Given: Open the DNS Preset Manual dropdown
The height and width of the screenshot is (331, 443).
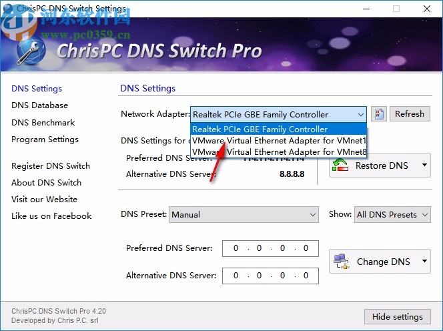Looking at the screenshot, I should (x=244, y=214).
